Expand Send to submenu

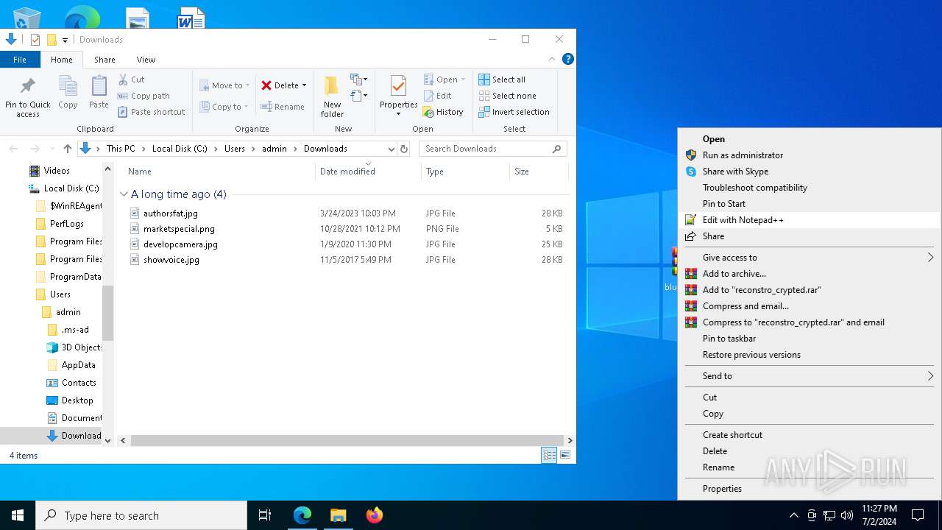[x=930, y=376]
